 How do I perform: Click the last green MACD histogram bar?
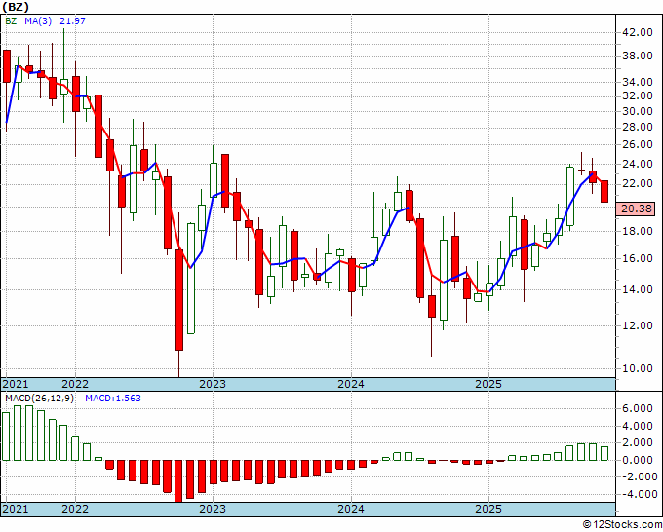point(604,453)
